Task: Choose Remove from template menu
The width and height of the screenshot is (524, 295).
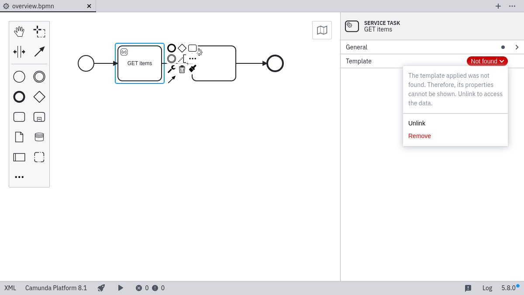Action: (x=420, y=136)
